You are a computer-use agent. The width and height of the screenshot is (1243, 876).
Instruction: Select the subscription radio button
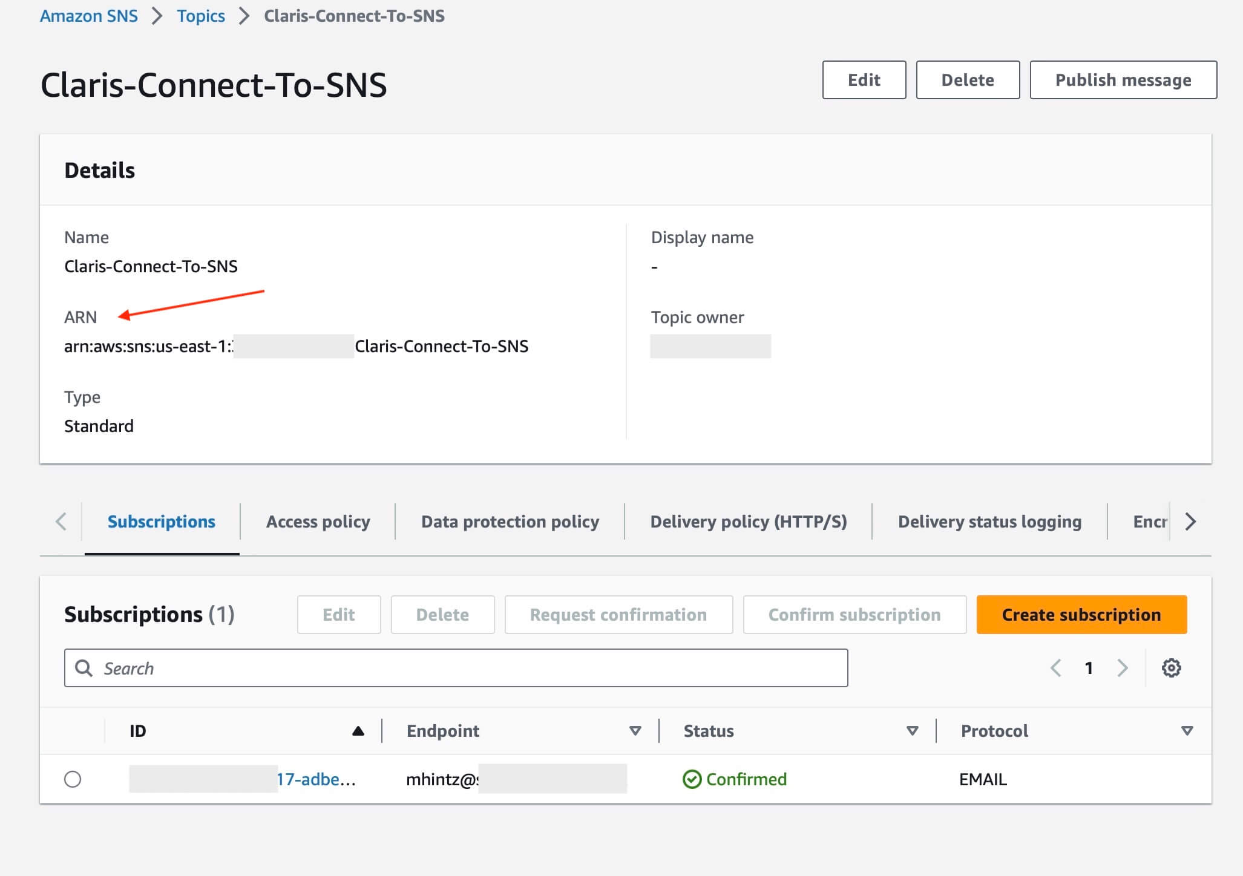(x=73, y=777)
